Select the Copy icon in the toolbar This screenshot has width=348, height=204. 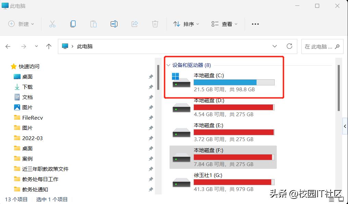click(73, 24)
